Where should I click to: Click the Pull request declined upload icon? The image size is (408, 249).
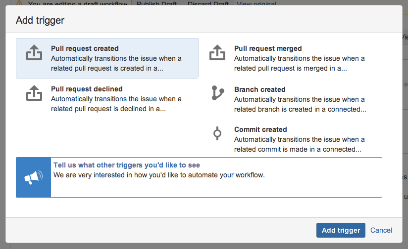34,93
